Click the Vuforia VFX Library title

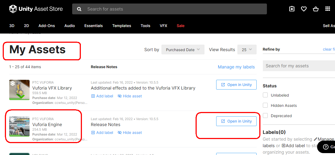point(52,88)
